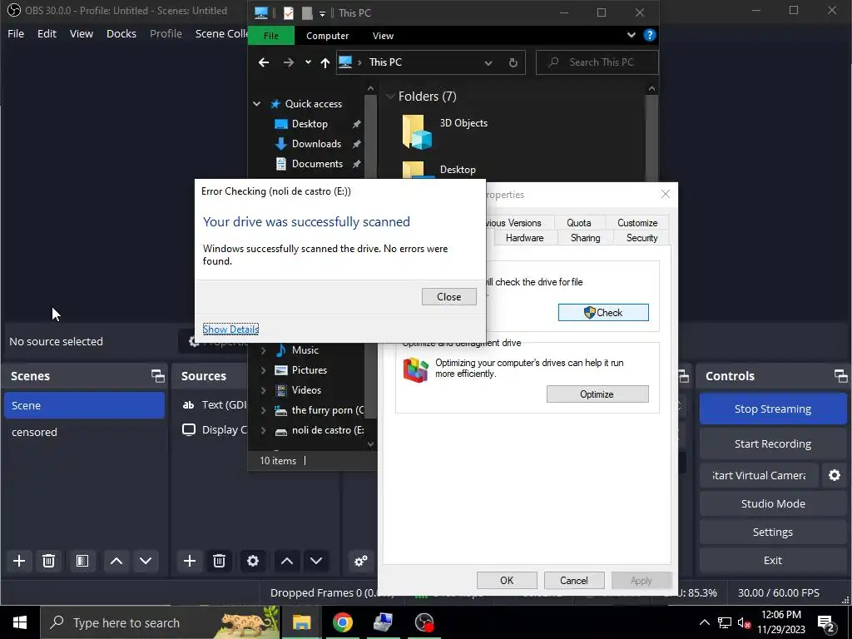The image size is (852, 639).
Task: Open Show Details link
Action: [x=230, y=329]
